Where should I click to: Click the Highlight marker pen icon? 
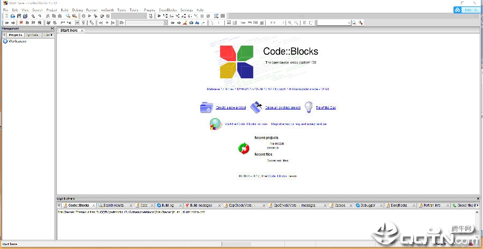[x=185, y=23]
